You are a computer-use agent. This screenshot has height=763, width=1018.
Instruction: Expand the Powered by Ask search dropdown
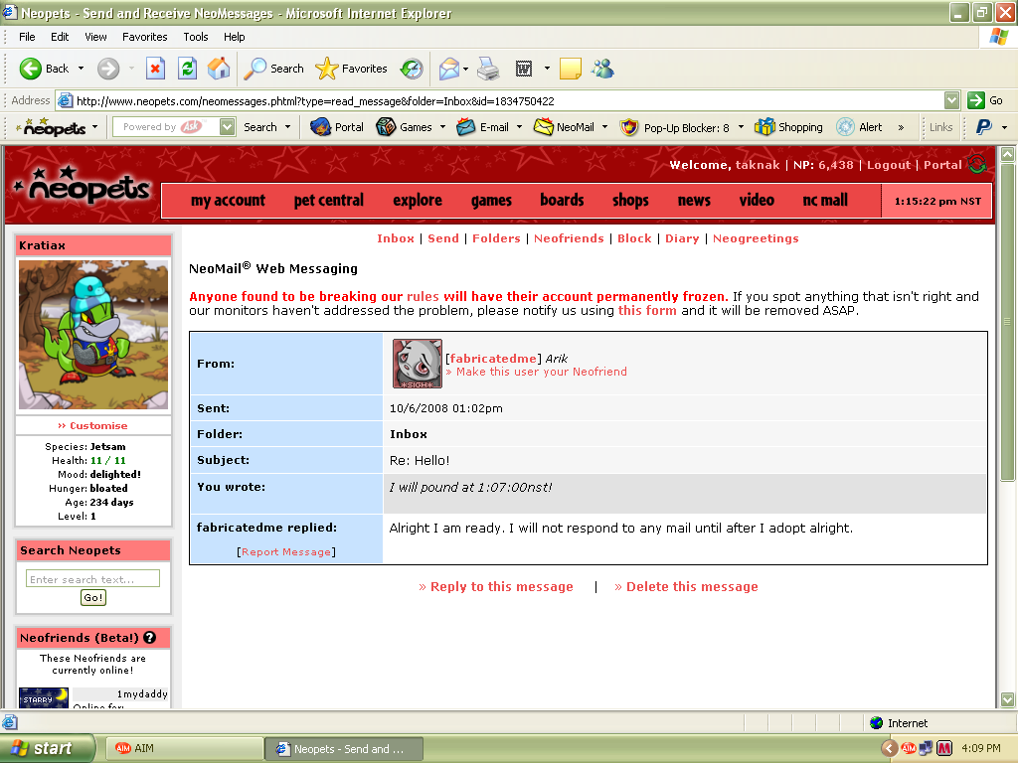point(228,127)
